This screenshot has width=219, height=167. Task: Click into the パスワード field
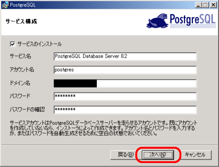click(125, 96)
